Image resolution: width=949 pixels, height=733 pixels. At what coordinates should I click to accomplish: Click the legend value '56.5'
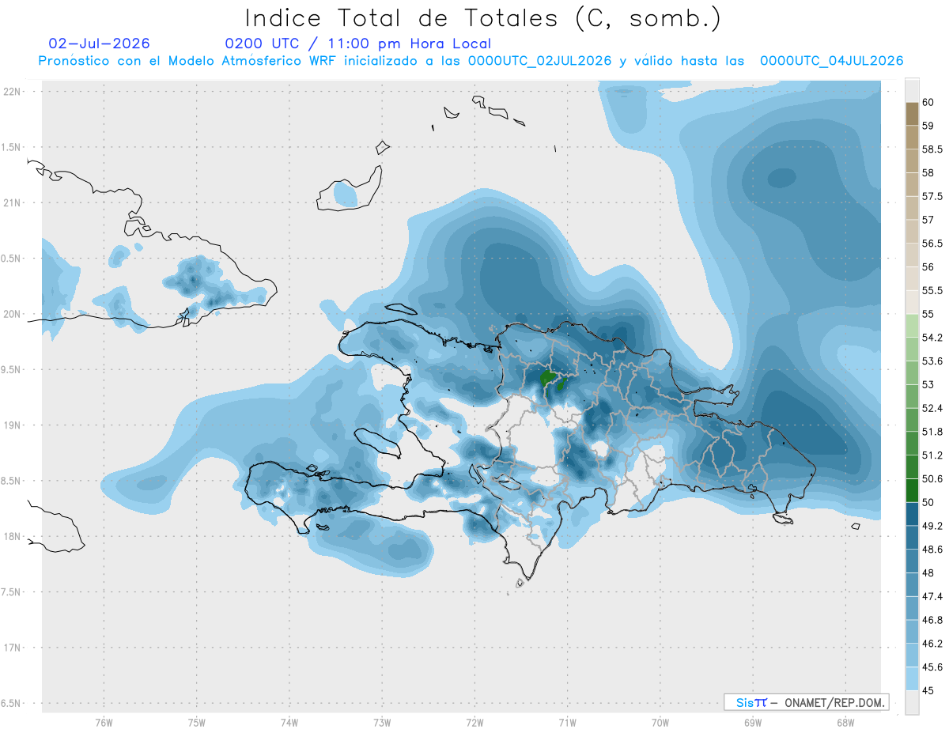click(932, 244)
